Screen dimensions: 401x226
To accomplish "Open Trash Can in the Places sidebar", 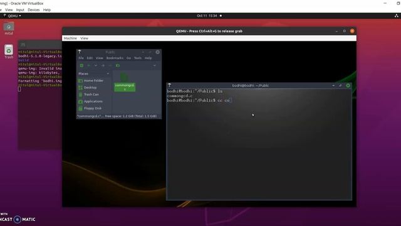I will [x=88, y=94].
